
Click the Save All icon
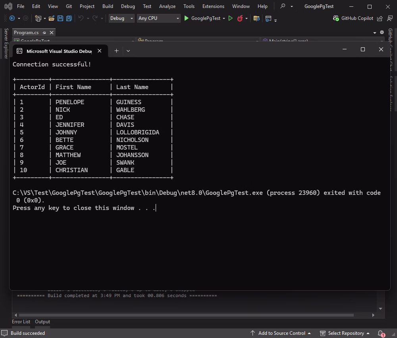pos(68,18)
